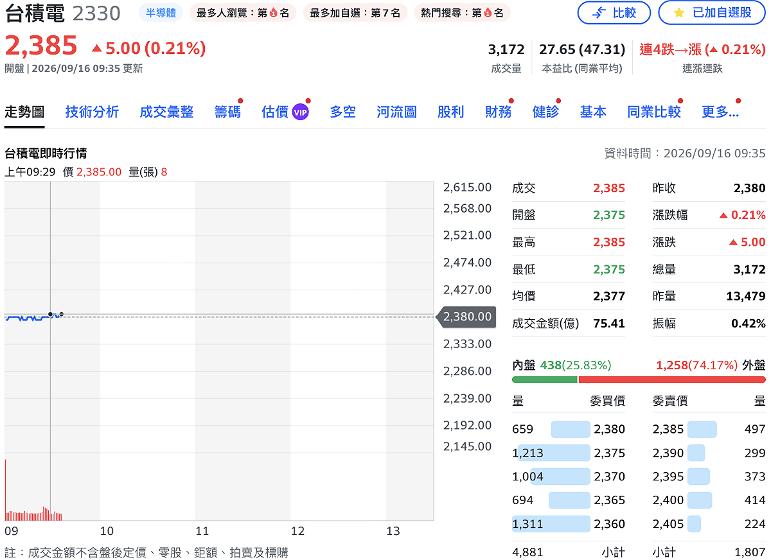
Task: Click the 最多加自選 ranking badge
Action: [355, 13]
